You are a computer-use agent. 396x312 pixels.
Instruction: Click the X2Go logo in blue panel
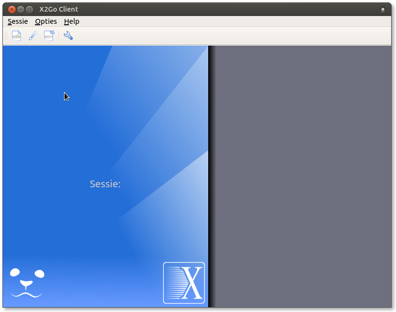[184, 283]
